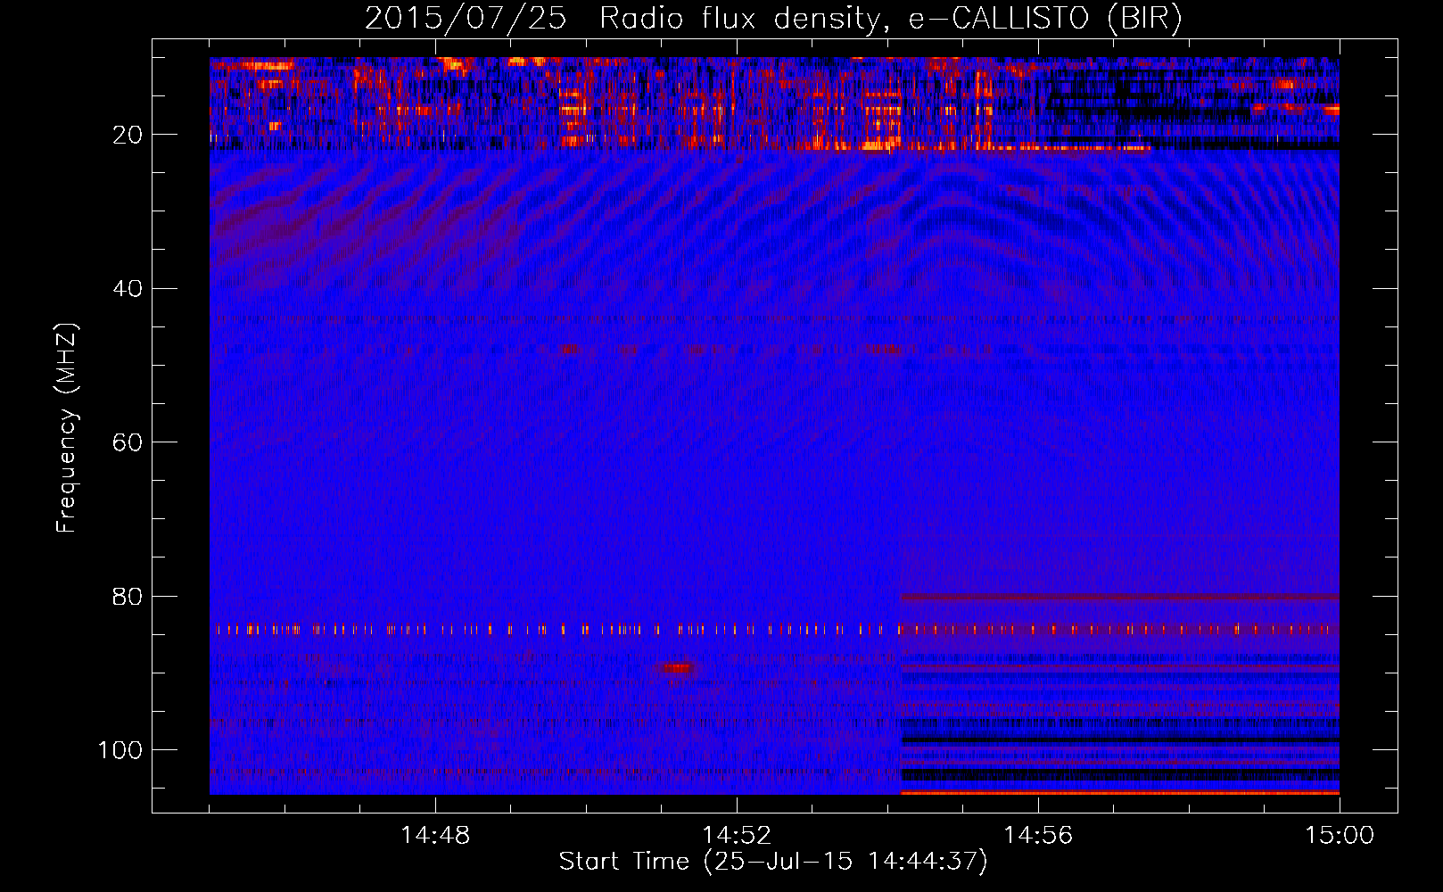Click the bright red burst near 90 MHz
Viewport: 1443px width, 892px height.
675,667
